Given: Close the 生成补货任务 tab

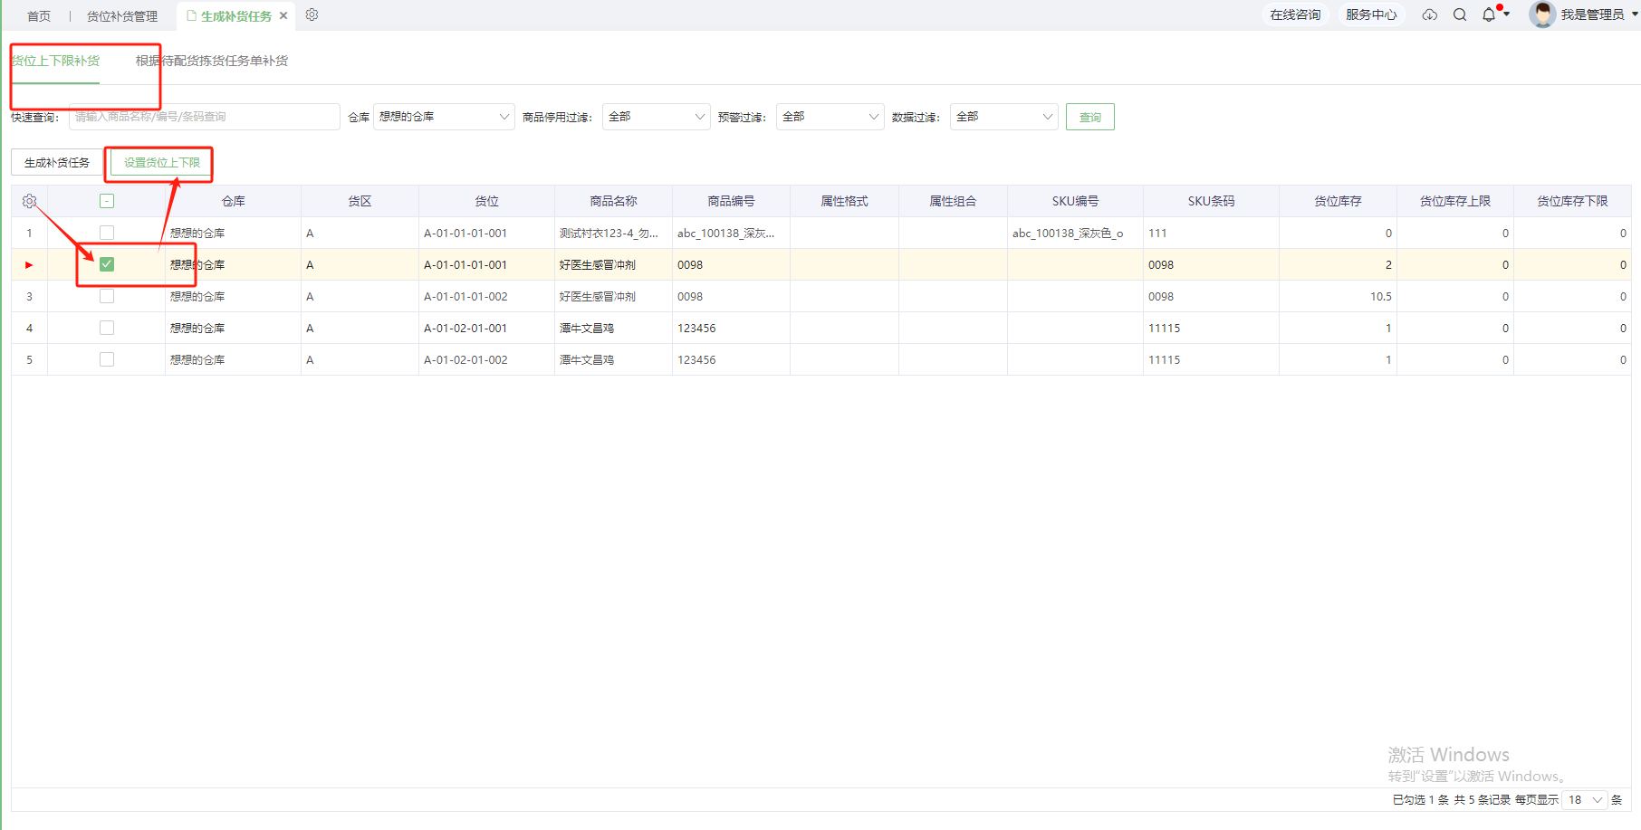Looking at the screenshot, I should pos(283,15).
